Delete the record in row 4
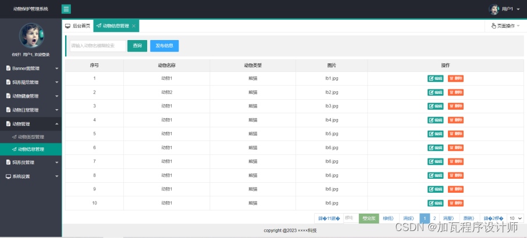Viewport: 527px width, 238px height. (456, 120)
